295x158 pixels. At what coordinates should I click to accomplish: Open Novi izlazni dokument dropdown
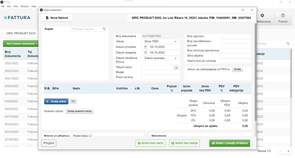coord(21,44)
